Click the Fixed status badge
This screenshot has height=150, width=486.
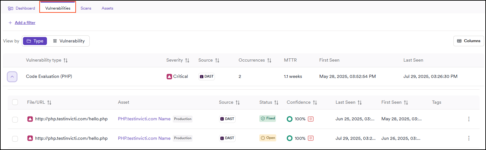click(x=268, y=118)
